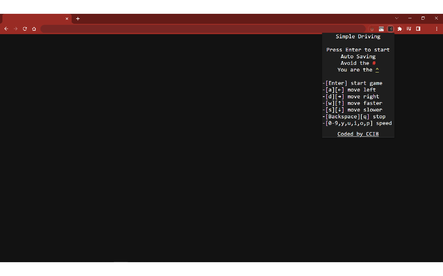Close the current tab
This screenshot has height=276, width=443.
[x=67, y=19]
